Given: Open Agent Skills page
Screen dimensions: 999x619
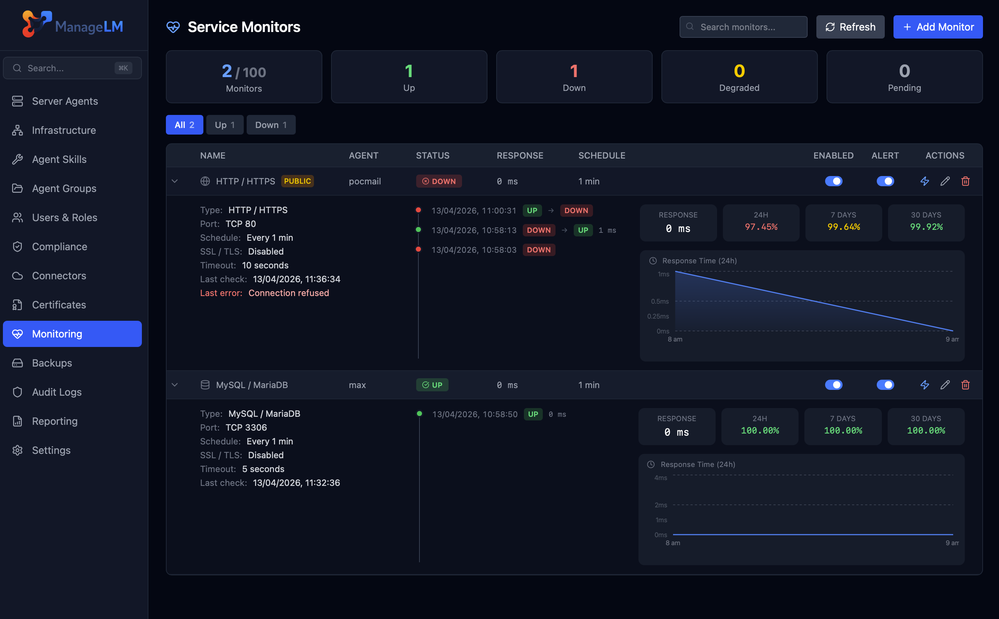Looking at the screenshot, I should (59, 159).
